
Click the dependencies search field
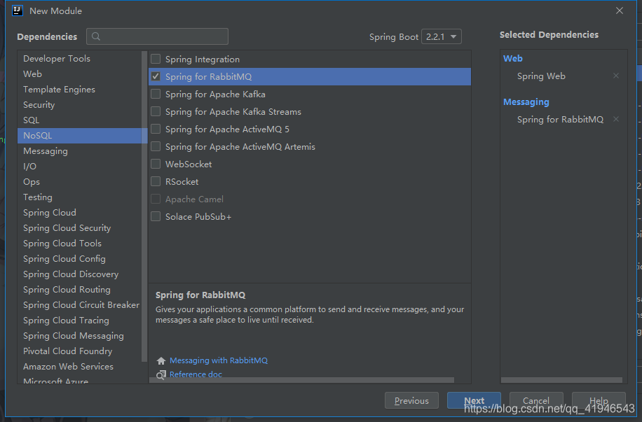coord(157,36)
